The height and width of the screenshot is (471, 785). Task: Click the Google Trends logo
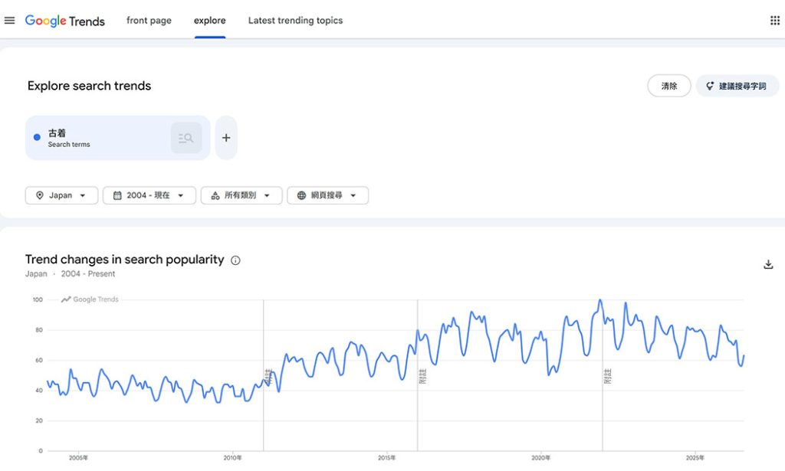(x=65, y=21)
